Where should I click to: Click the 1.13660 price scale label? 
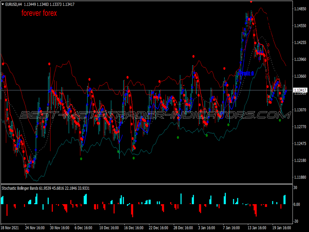(300, 76)
